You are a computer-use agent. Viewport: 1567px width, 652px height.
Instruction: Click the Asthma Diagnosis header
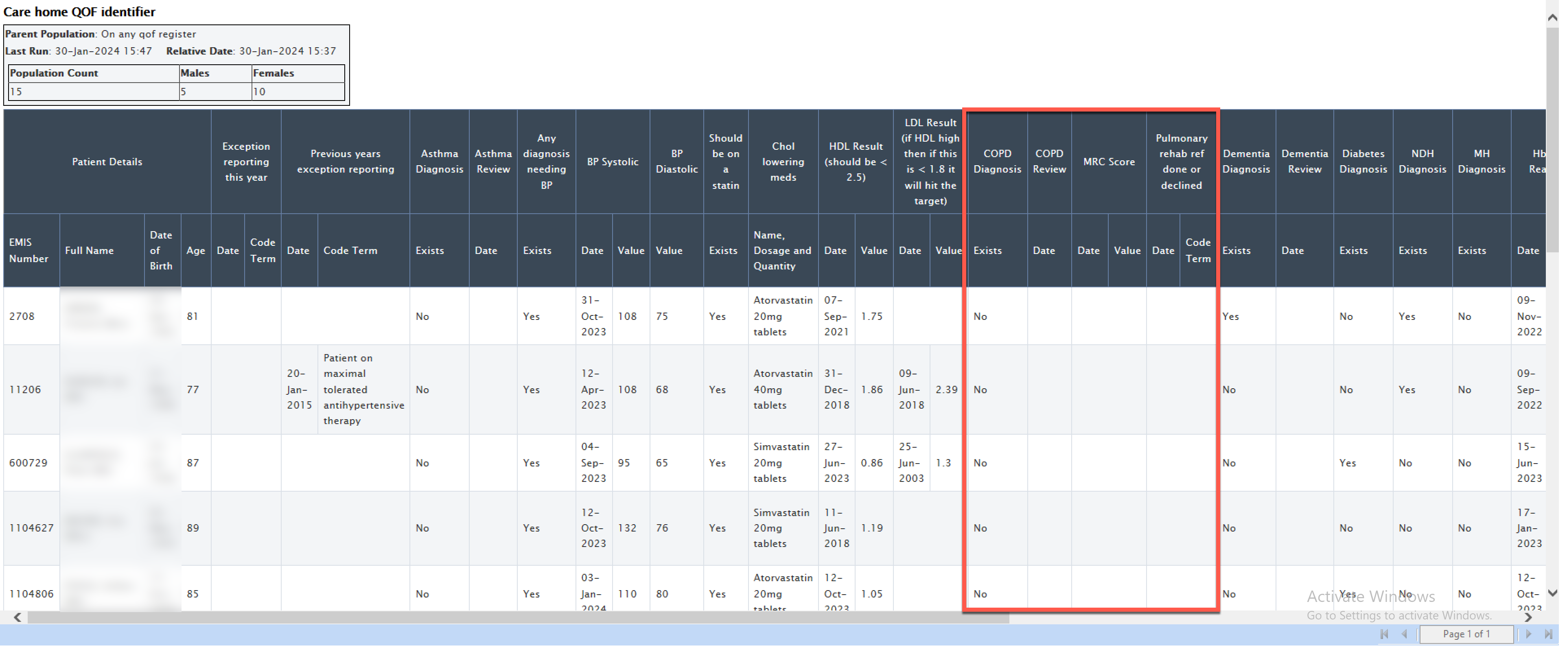coord(439,162)
